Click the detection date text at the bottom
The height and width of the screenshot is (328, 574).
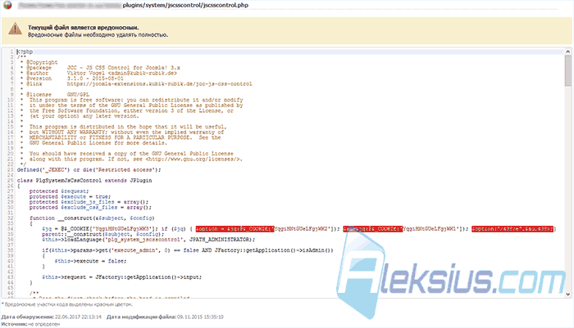tap(51, 317)
